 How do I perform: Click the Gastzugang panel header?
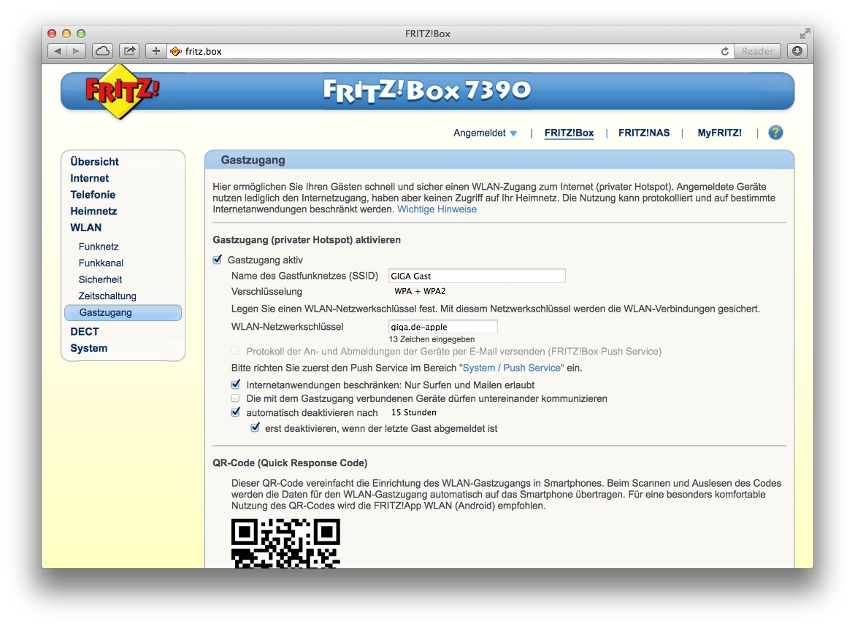click(x=499, y=161)
